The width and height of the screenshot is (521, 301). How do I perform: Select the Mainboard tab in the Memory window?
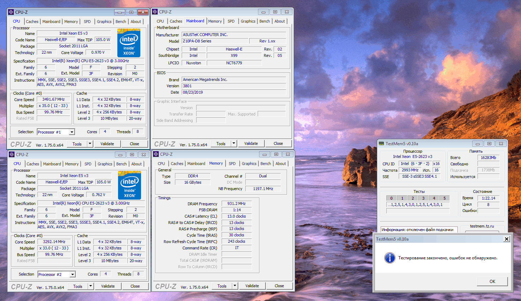click(196, 164)
